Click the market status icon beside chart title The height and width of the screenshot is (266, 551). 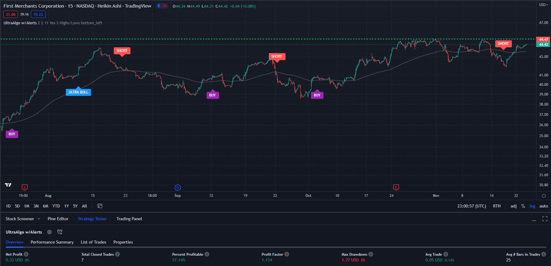pyautogui.click(x=161, y=6)
